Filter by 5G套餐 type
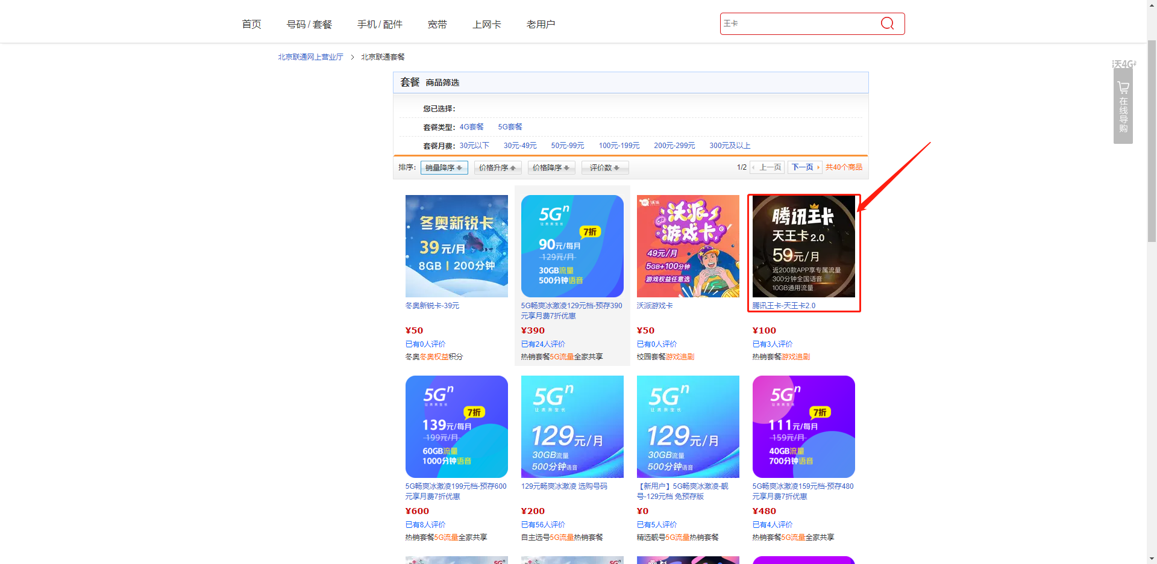 pyautogui.click(x=510, y=127)
